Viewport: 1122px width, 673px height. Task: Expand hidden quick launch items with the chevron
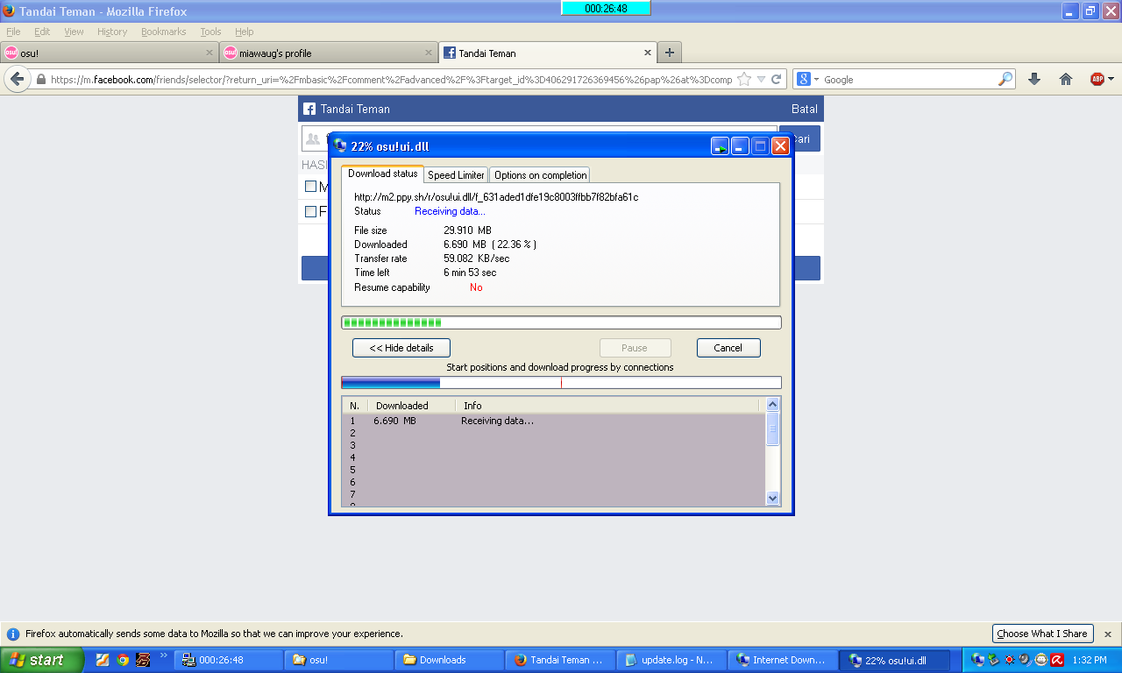tap(163, 655)
